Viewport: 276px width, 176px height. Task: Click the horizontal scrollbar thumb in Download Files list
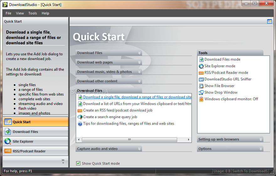pos(130,140)
